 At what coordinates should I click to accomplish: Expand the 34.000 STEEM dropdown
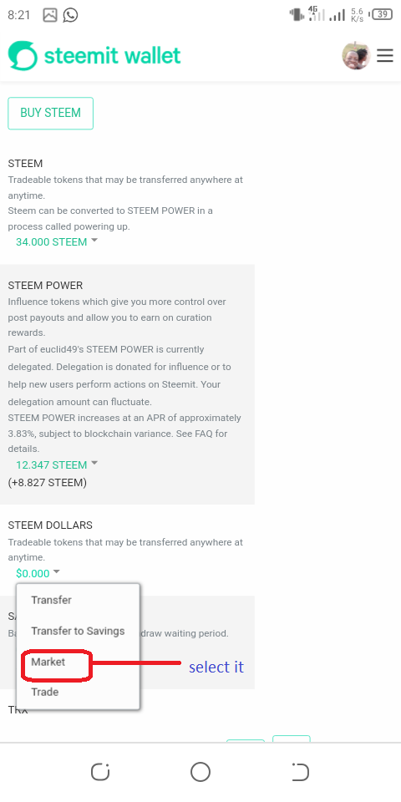tap(56, 242)
